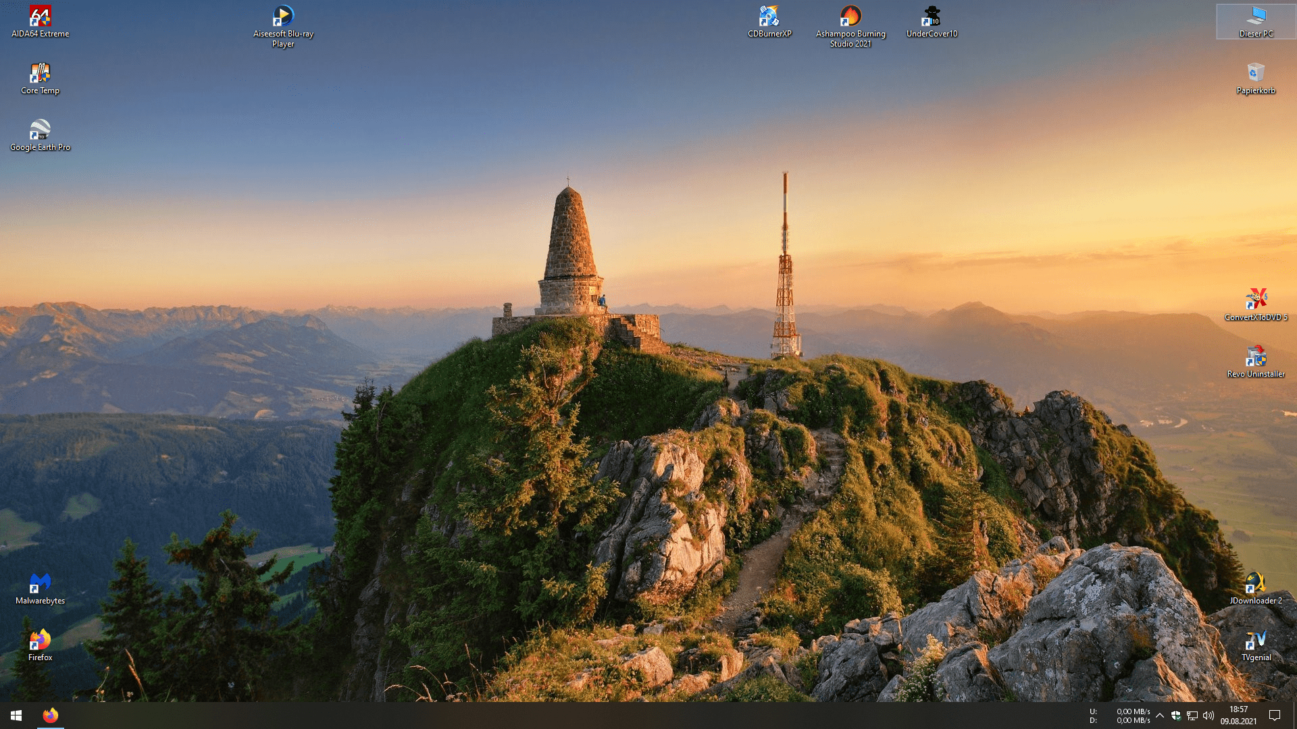This screenshot has width=1297, height=729.
Task: Select Aiseesoft Blu-ray Player shortcut
Action: [283, 17]
